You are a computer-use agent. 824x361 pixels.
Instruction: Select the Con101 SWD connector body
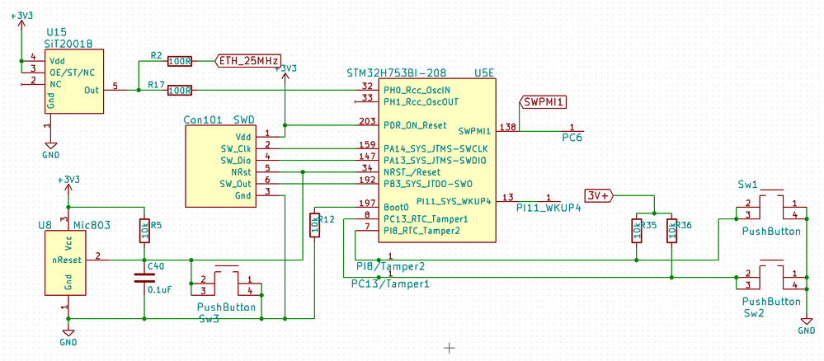point(220,166)
